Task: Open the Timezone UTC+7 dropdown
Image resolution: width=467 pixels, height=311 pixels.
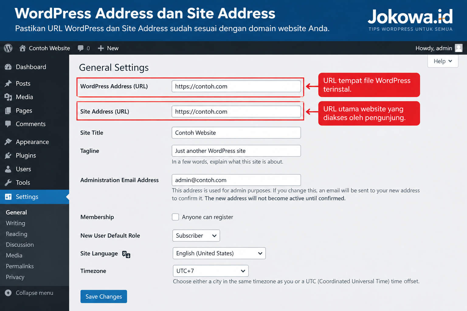Action: (211, 271)
